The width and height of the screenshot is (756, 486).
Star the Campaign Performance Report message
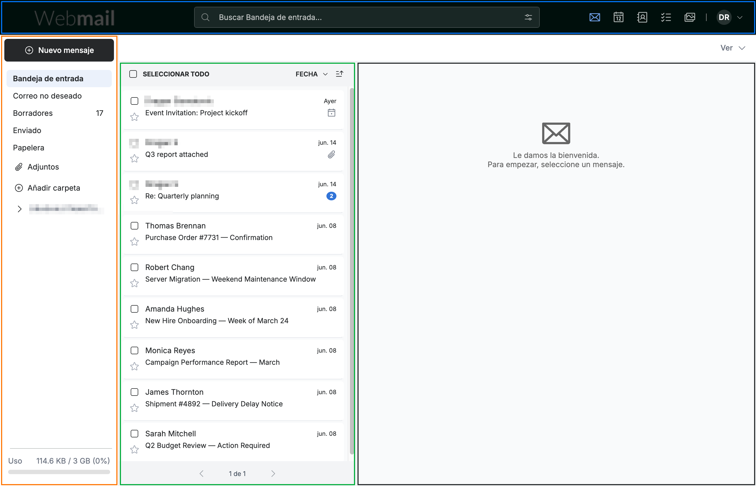pyautogui.click(x=134, y=366)
